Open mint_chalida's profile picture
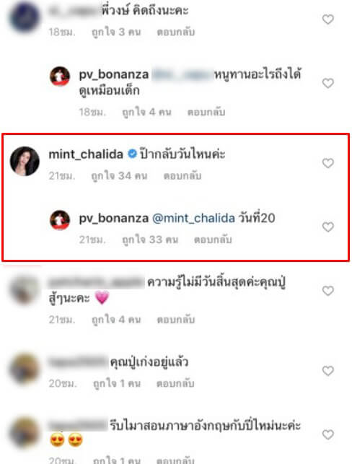The width and height of the screenshot is (352, 464). click(25, 161)
